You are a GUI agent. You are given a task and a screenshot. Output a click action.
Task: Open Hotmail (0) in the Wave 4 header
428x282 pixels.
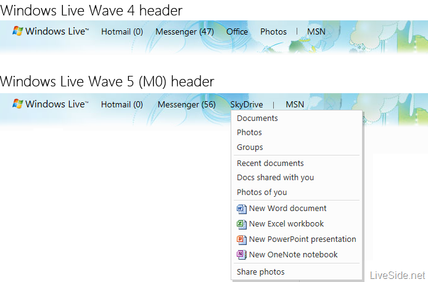[x=122, y=31]
